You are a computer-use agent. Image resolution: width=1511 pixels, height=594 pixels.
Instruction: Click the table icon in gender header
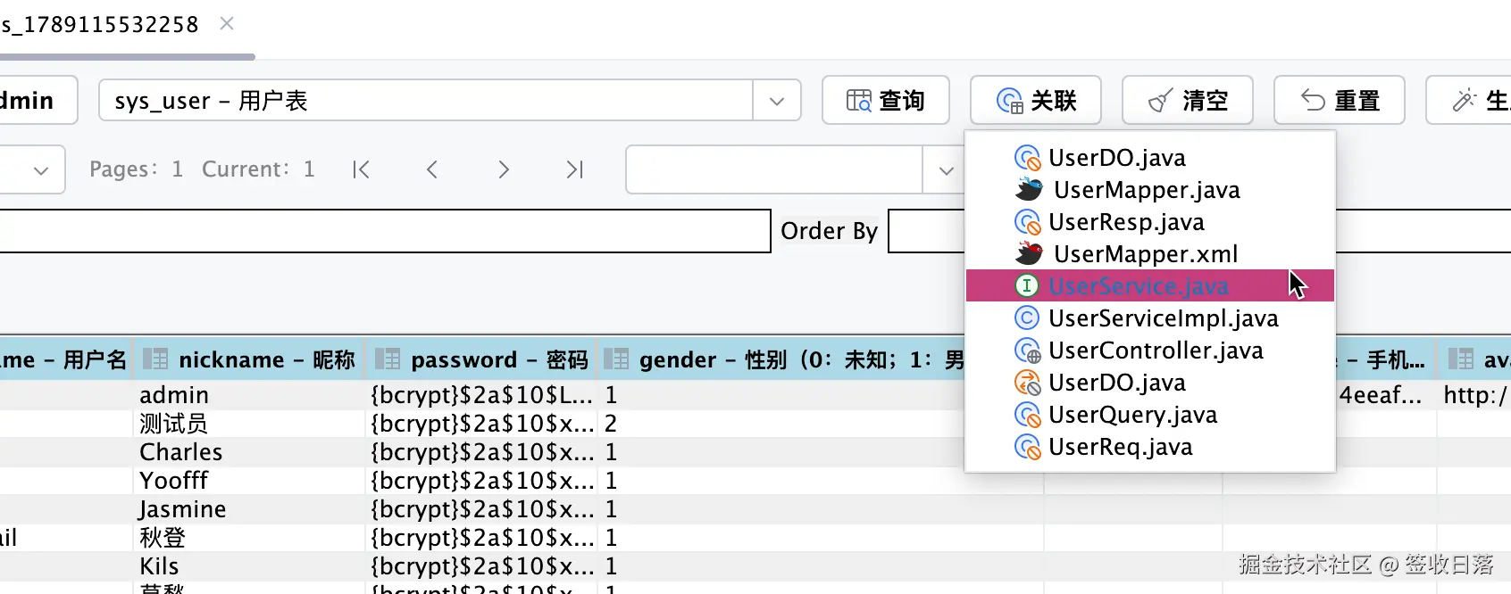click(x=616, y=359)
